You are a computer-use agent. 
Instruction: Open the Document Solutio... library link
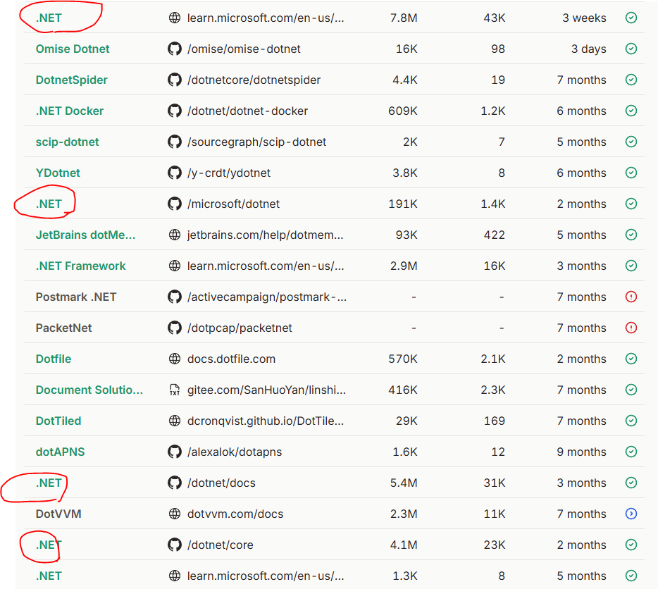click(x=89, y=390)
